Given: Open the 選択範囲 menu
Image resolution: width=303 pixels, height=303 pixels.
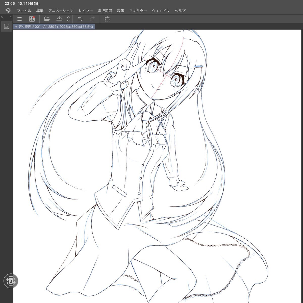Looking at the screenshot, I should (x=105, y=11).
